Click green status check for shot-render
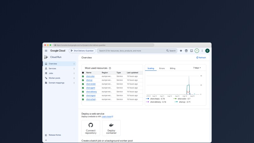254x143 pixels. [x=83, y=84]
